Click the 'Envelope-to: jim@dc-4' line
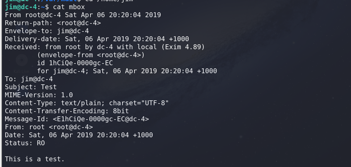The height and width of the screenshot is (167, 351). 47,31
